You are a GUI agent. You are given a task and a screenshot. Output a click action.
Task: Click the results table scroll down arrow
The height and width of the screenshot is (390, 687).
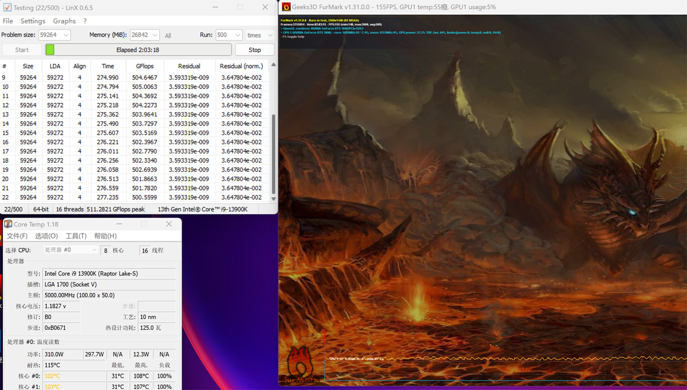click(x=273, y=199)
